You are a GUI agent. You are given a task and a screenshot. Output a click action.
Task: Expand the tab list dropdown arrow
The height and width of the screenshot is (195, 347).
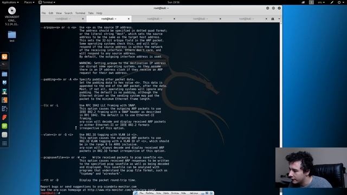(279, 19)
